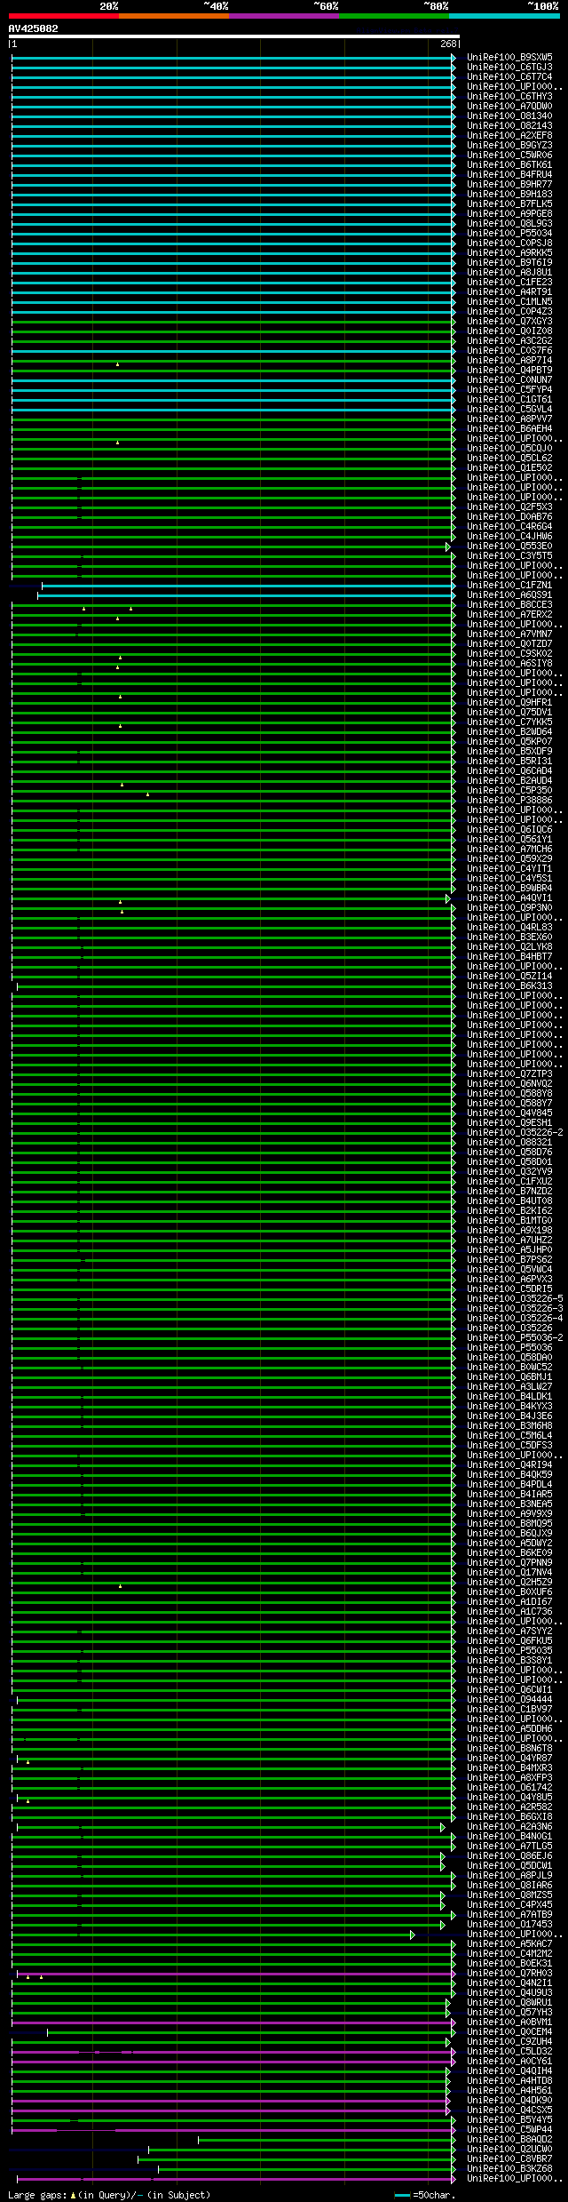The image size is (568, 2202).
Task: Select label UniRef100_Q86EJ6
Action: click(509, 1856)
